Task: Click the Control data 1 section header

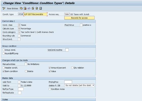Action: point(48,21)
